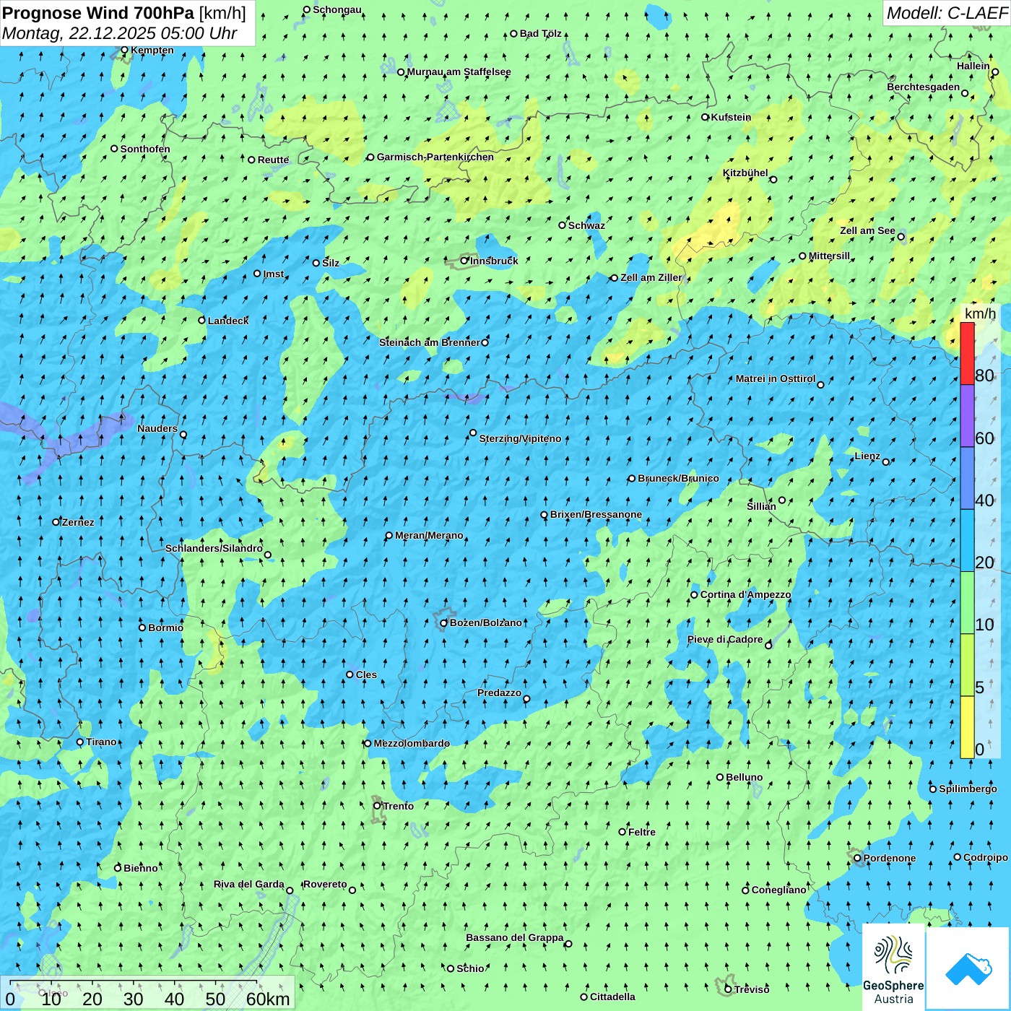Click the 'Predazzo' label
Viewport: 1011px width, 1011px height.
(x=499, y=693)
